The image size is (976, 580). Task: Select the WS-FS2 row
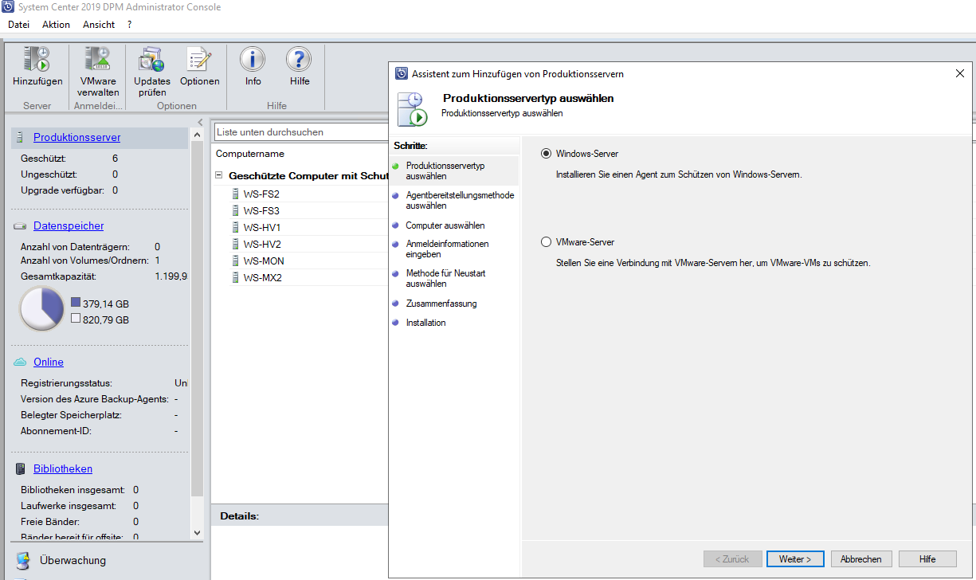(x=309, y=194)
